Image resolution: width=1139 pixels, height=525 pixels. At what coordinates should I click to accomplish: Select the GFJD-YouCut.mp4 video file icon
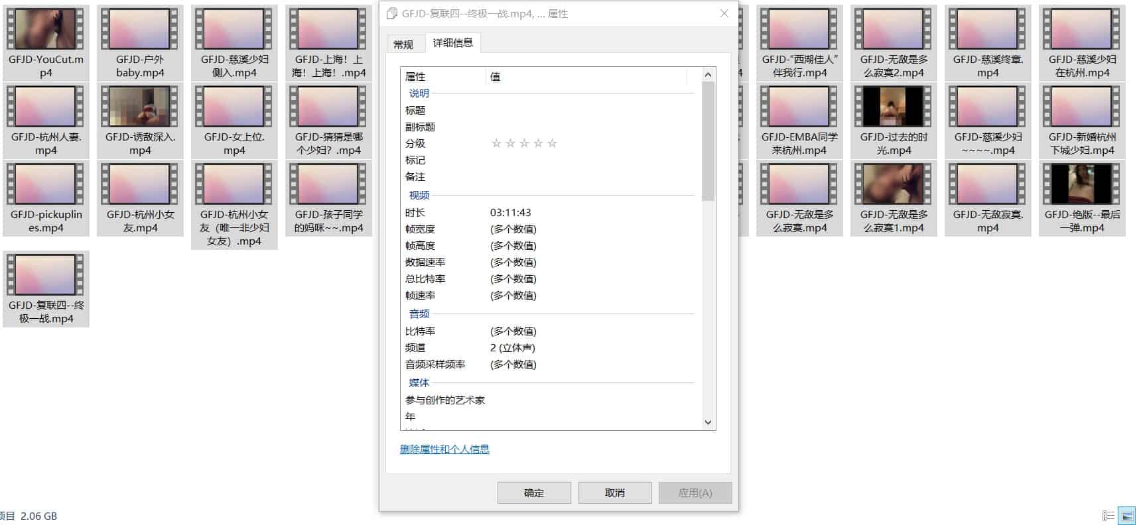tap(46, 30)
